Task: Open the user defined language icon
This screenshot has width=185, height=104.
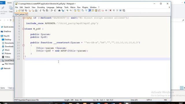Action: tap(93, 10)
